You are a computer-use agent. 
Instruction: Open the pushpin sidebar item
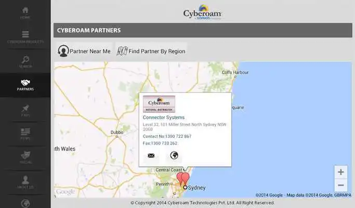click(x=25, y=111)
